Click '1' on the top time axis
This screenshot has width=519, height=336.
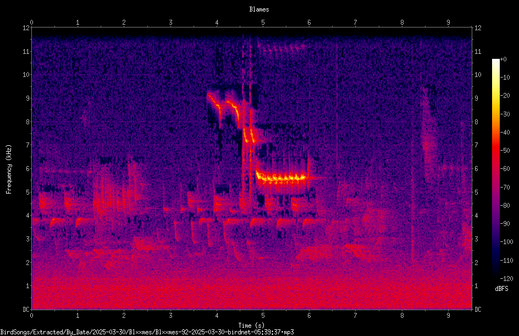point(78,23)
